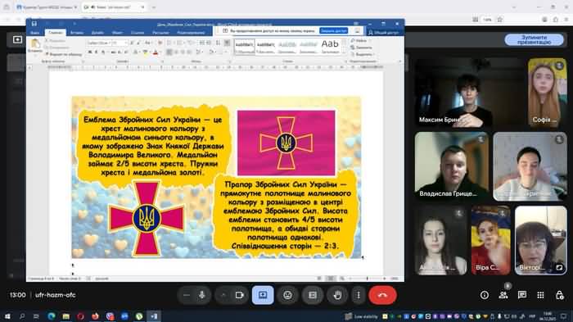Expand the Word styles gallery
Screen dimensions: 573x322
(x=344, y=52)
